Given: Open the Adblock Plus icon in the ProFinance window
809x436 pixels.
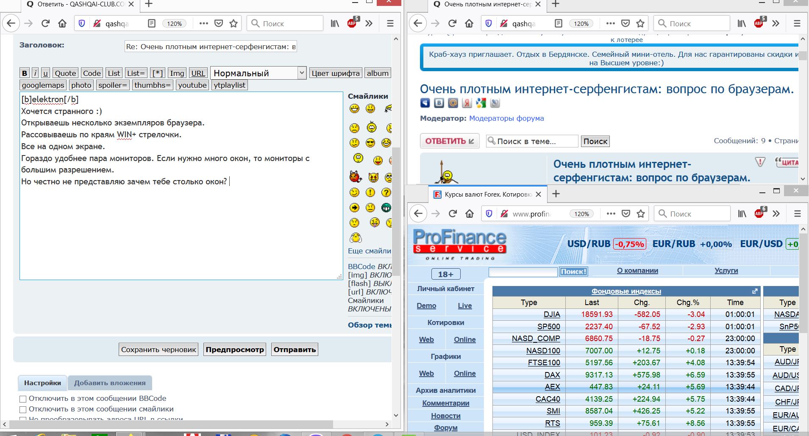Looking at the screenshot, I should pyautogui.click(x=759, y=214).
